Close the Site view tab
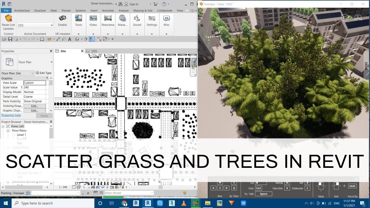 tap(82, 51)
